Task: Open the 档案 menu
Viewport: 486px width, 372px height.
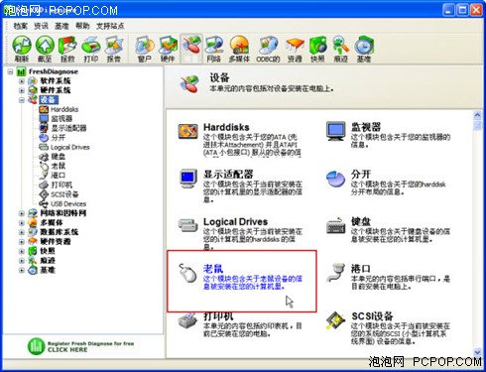Action: pyautogui.click(x=21, y=26)
